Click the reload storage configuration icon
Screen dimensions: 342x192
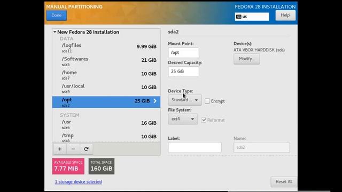point(86,149)
